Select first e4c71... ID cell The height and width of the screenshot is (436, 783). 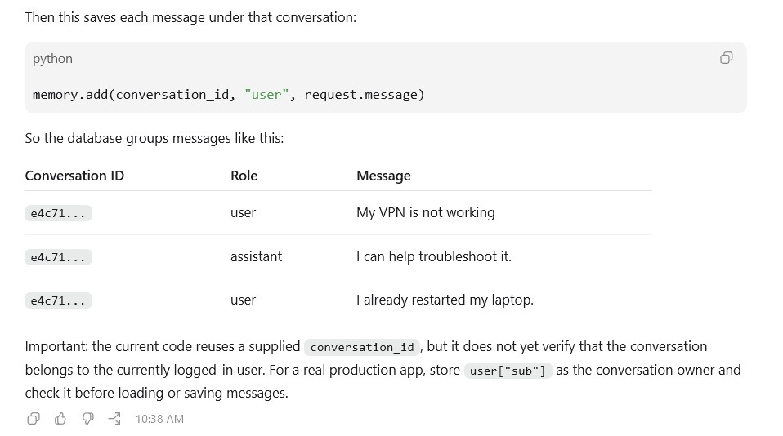pos(58,214)
